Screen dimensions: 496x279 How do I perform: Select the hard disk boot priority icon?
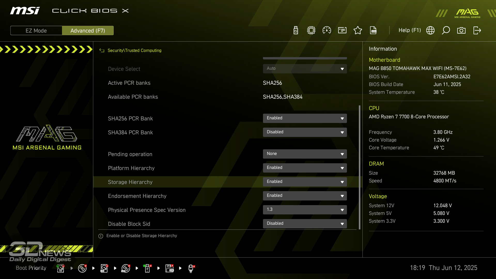coord(60,268)
